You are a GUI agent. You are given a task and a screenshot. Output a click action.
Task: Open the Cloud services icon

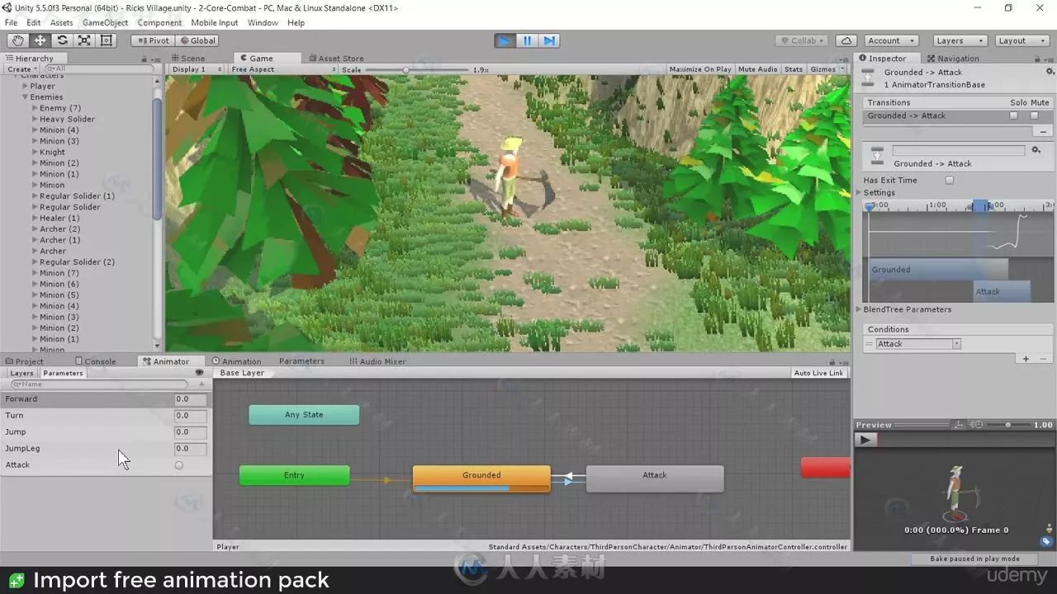(x=846, y=40)
